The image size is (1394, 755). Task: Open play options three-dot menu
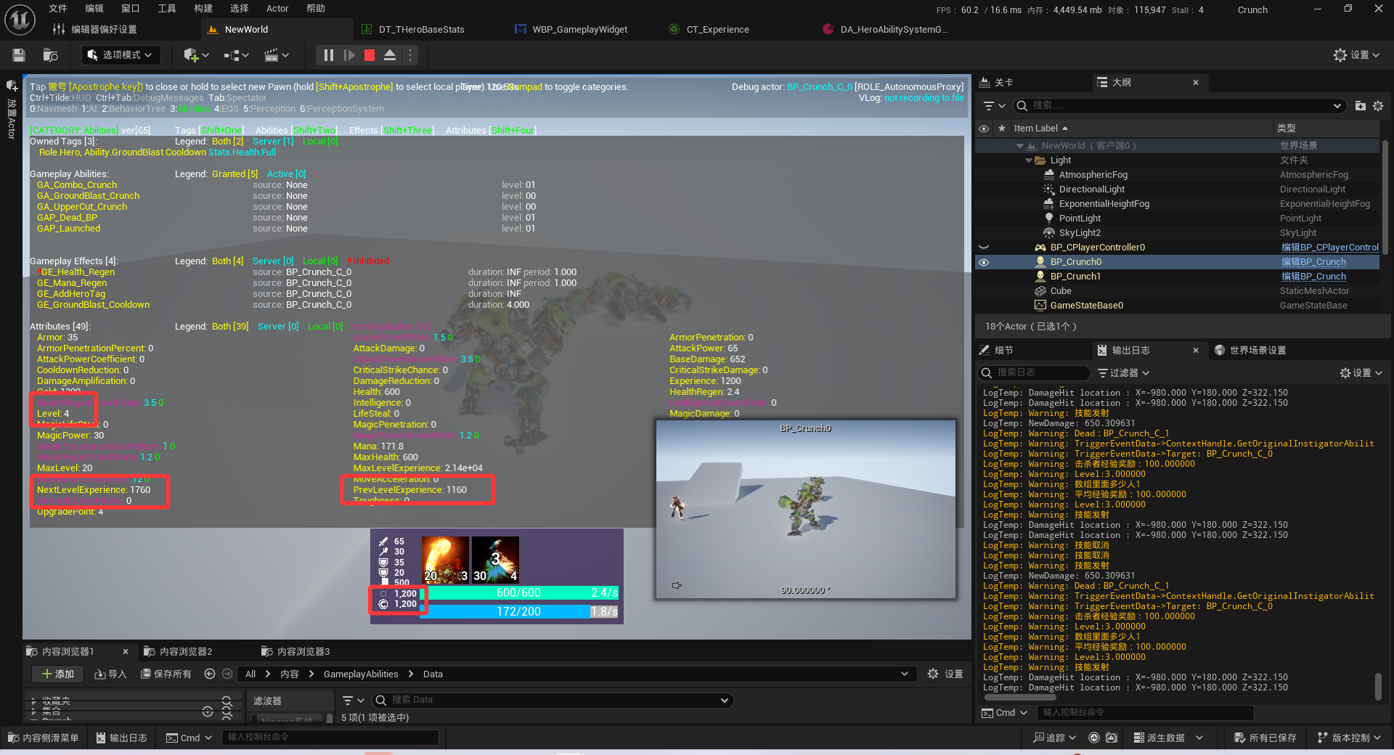coord(410,55)
